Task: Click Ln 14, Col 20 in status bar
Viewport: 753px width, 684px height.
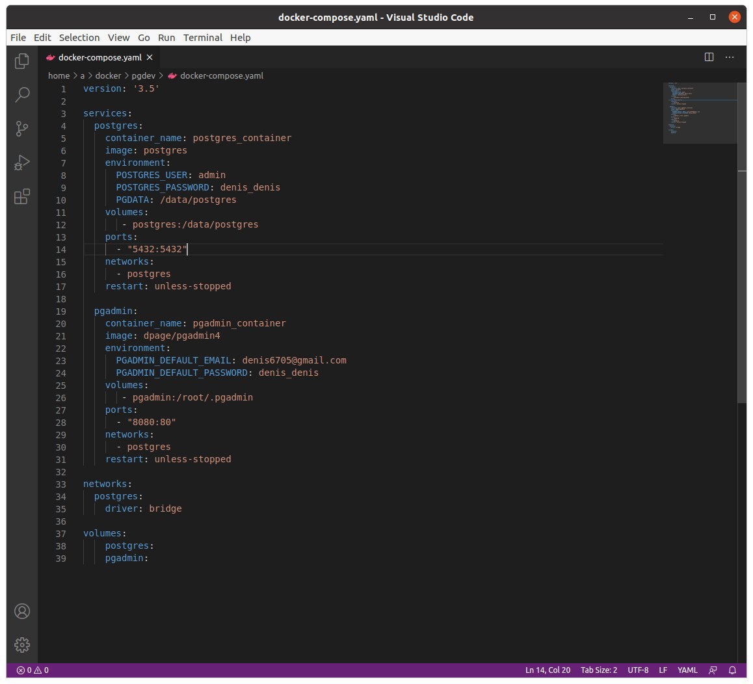Action: (548, 670)
